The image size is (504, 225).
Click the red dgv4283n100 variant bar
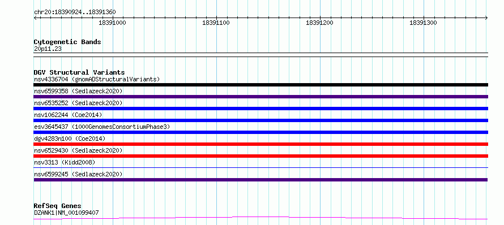pyautogui.click(x=260, y=144)
